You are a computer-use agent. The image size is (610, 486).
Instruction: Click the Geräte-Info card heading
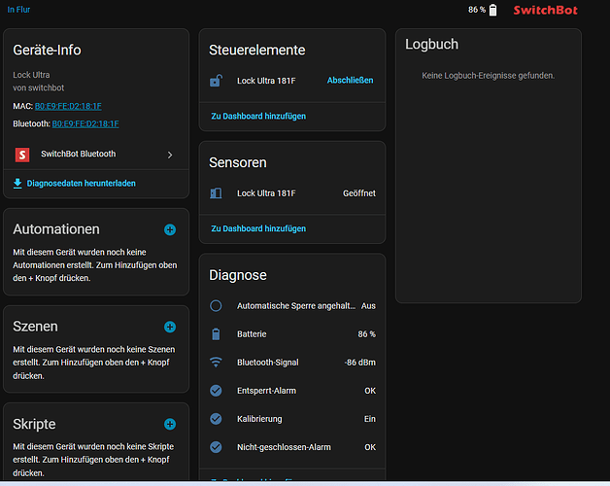(x=47, y=51)
